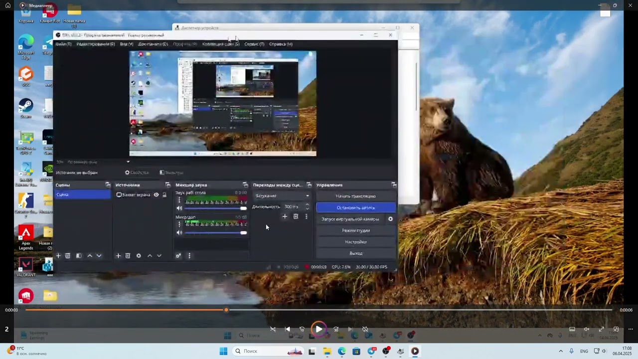The image size is (638, 359).
Task: Open virtual camera settings gear
Action: [390, 219]
